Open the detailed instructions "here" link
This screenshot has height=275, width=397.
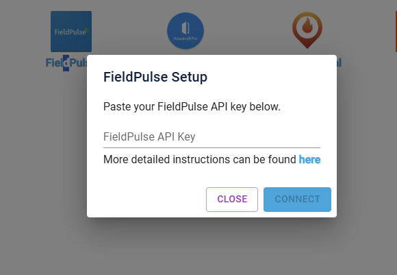pos(309,160)
